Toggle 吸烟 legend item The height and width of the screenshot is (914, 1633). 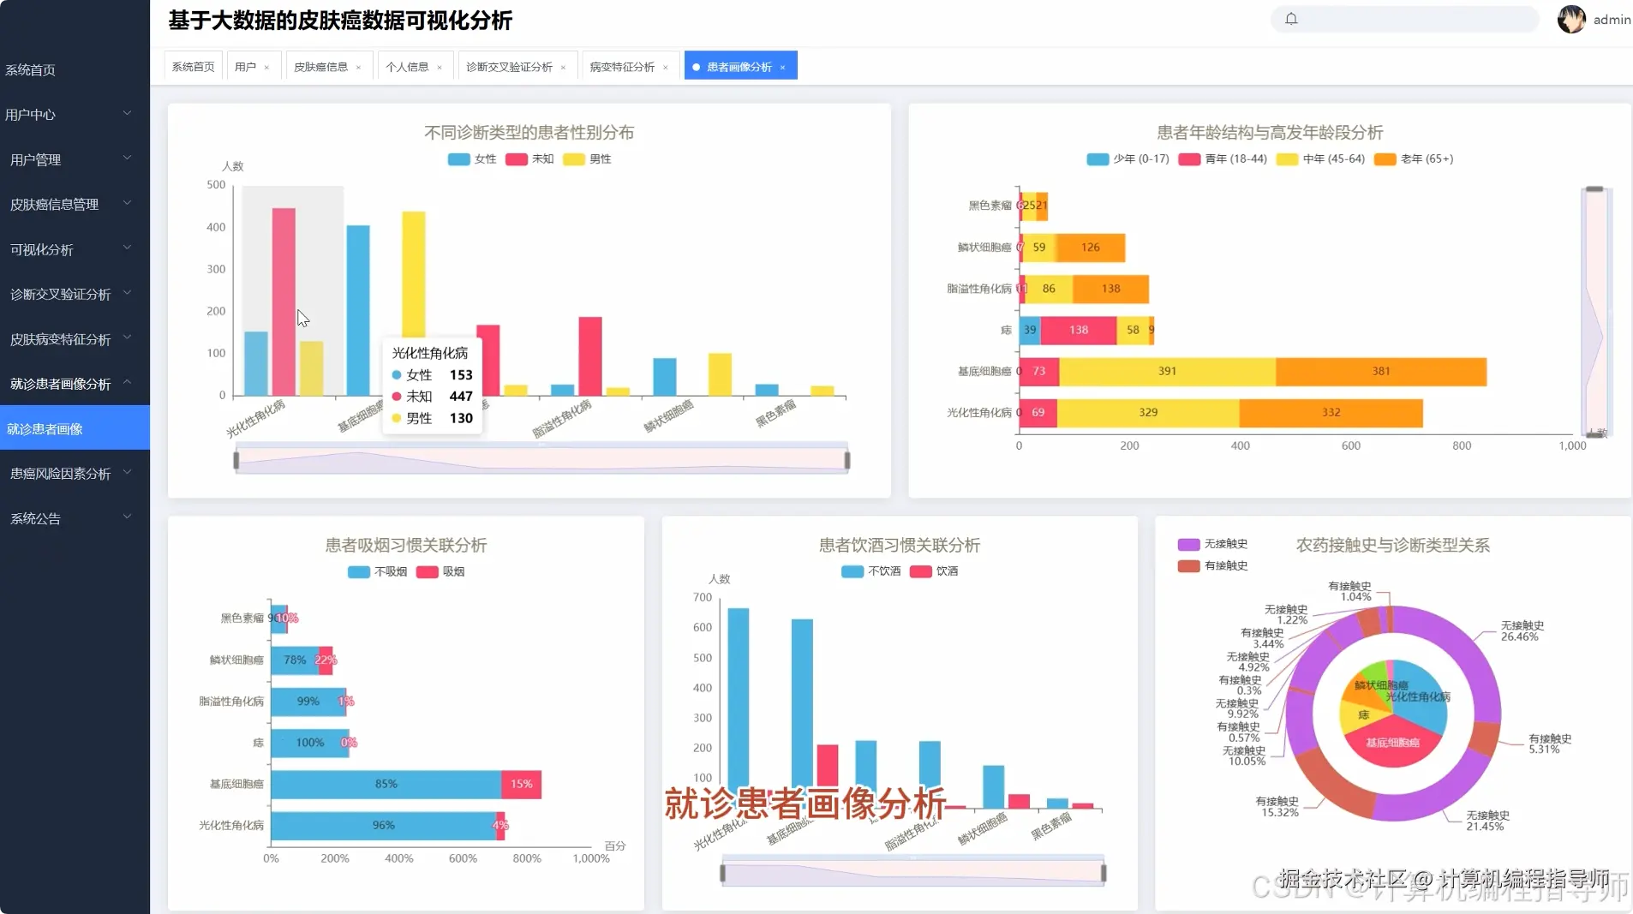(x=440, y=571)
